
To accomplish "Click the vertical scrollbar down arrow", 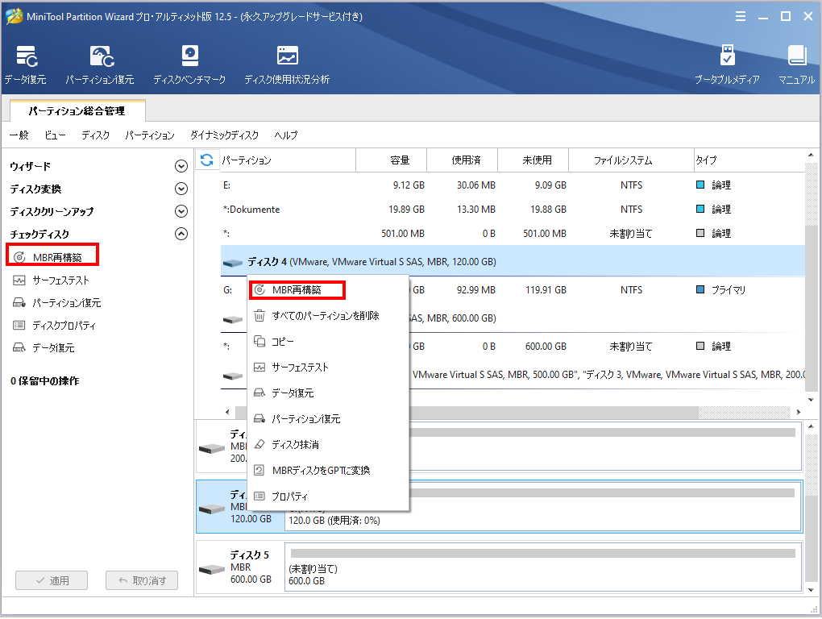I will click(811, 399).
